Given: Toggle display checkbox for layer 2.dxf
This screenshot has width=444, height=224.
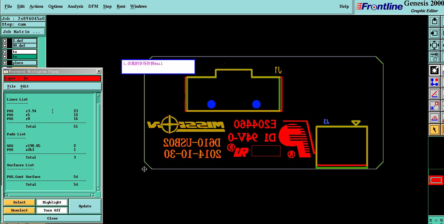Looking at the screenshot, I should pos(5,41).
